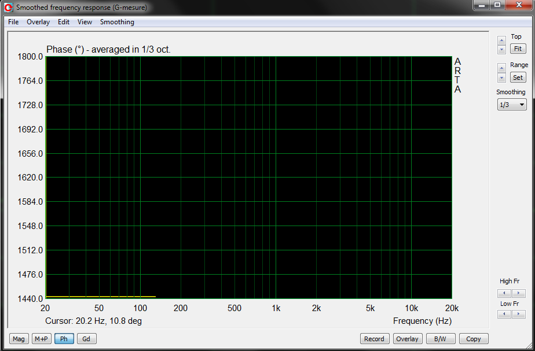Show group delay with Gd button
Image resolution: width=535 pixels, height=351 pixels.
pos(86,339)
